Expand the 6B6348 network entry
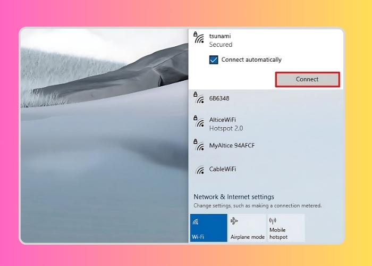This screenshot has height=266, width=372. point(219,98)
